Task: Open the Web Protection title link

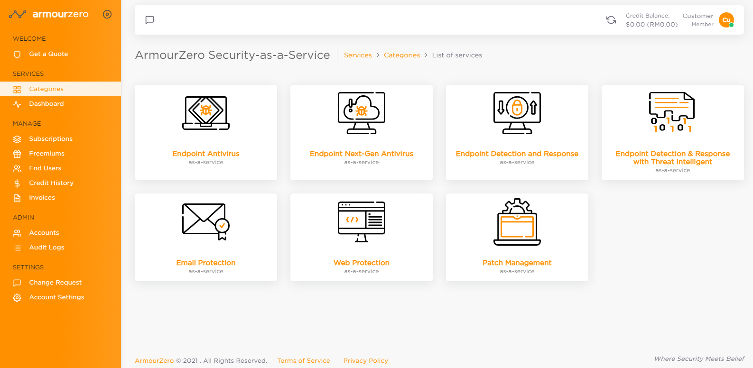Action: click(362, 263)
